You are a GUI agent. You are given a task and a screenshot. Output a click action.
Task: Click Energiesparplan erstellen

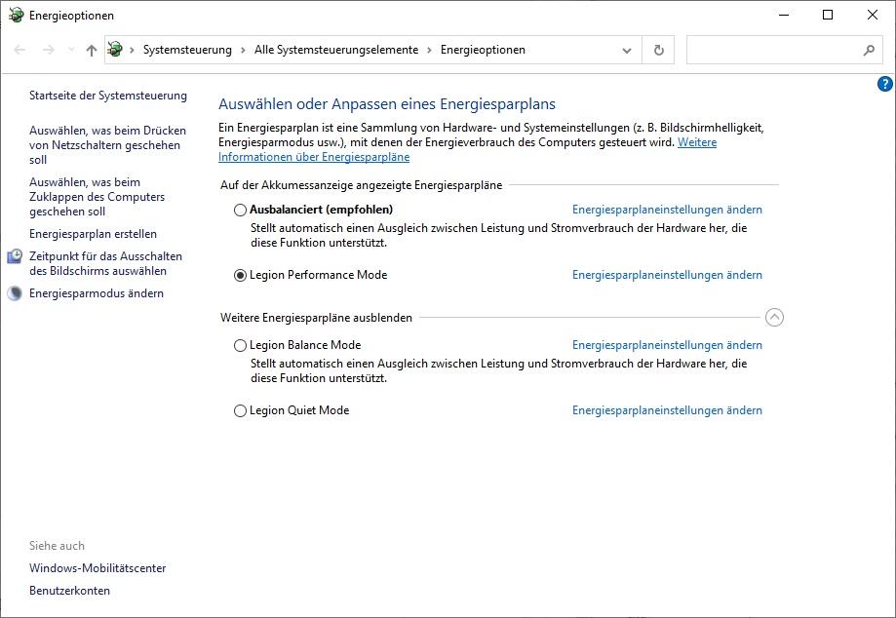[94, 234]
